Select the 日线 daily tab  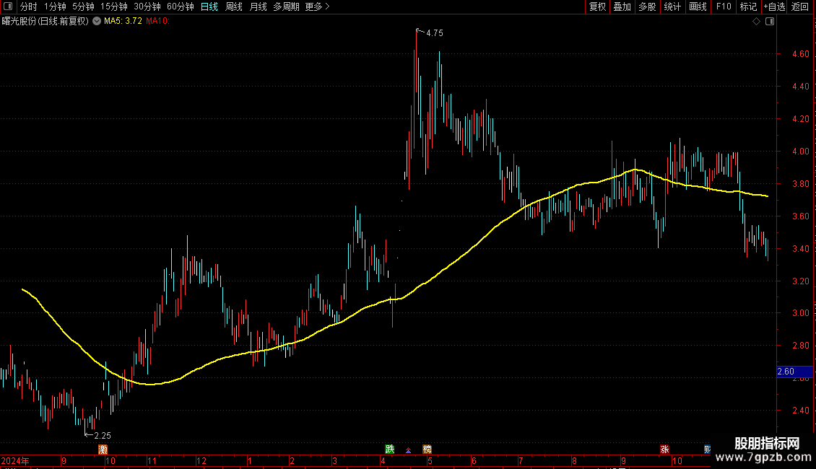tap(209, 6)
